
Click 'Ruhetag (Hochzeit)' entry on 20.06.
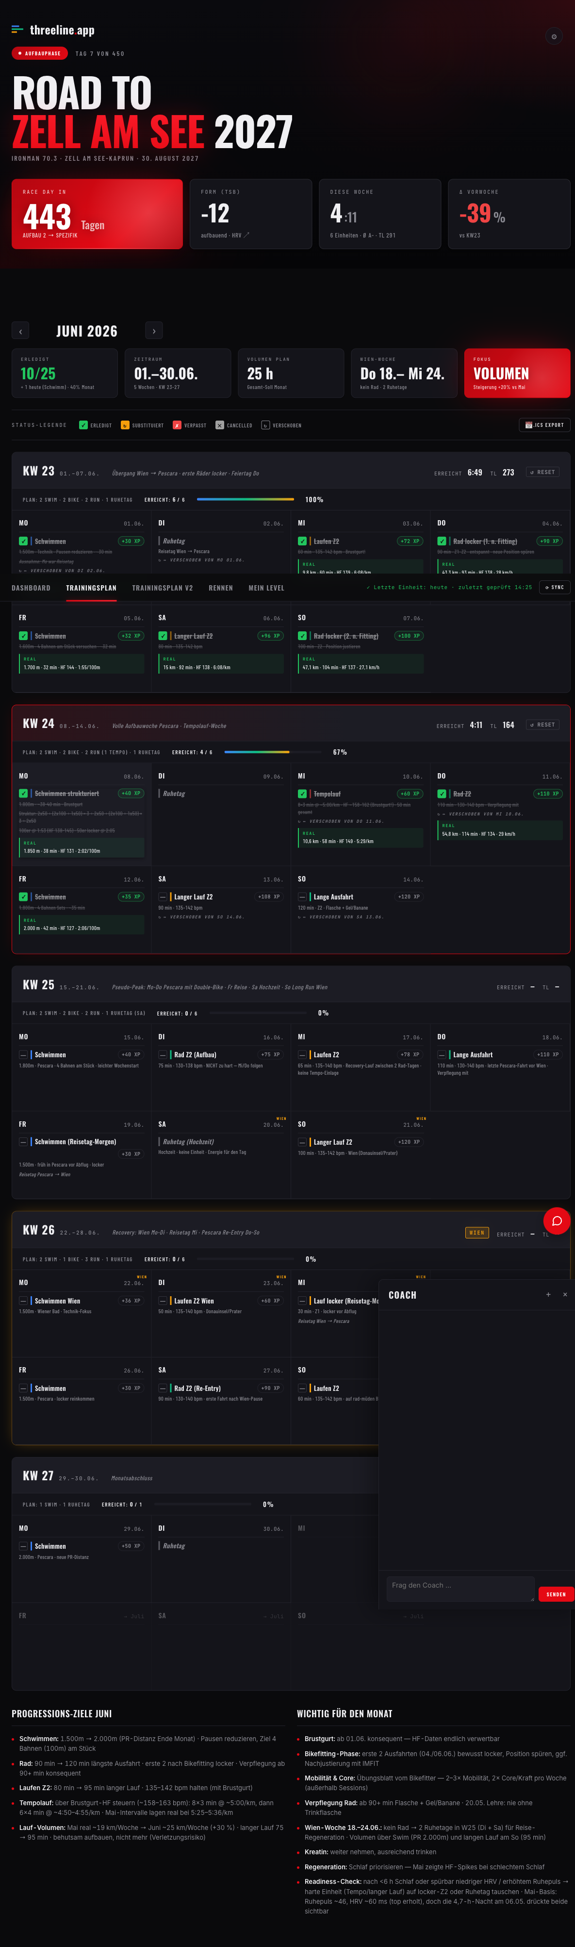click(x=188, y=1142)
